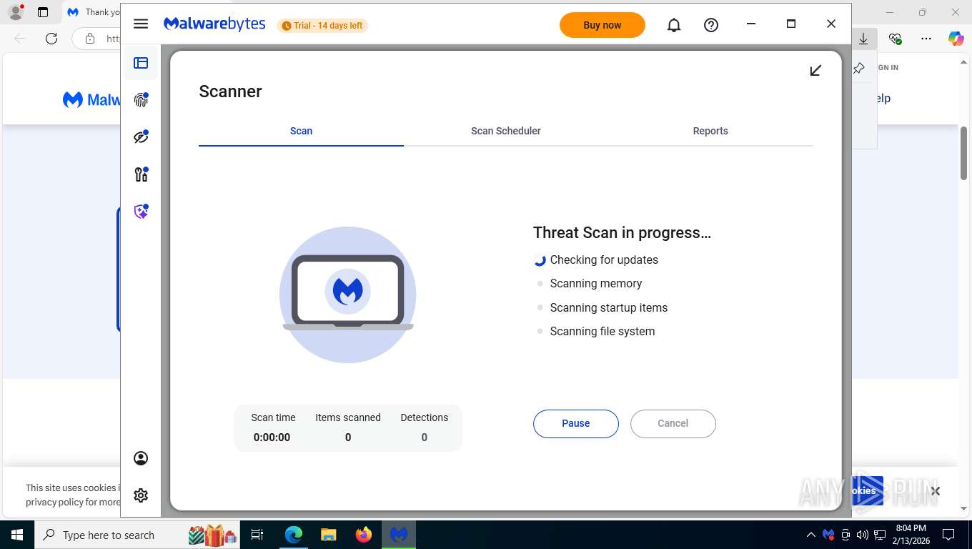Click the Malwarebytes logo in the title bar
The image size is (972, 549).
pyautogui.click(x=214, y=24)
